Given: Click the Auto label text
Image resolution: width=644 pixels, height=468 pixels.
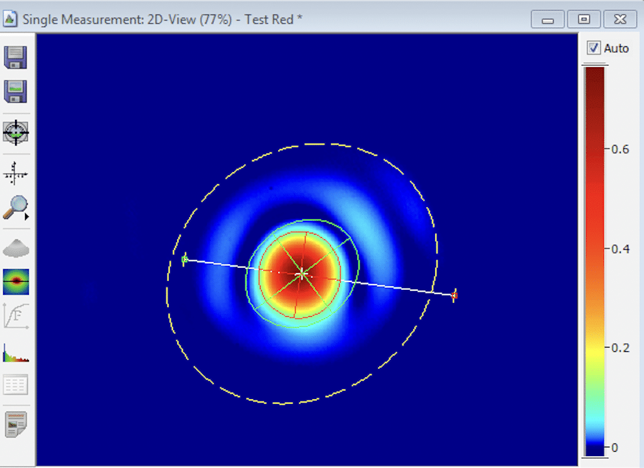Looking at the screenshot, I should pos(616,48).
